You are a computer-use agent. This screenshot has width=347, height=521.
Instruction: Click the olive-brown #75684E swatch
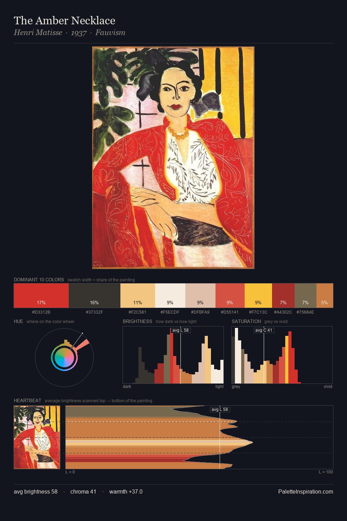[x=305, y=296]
